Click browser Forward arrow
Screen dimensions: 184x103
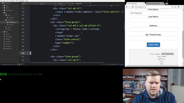130,7
